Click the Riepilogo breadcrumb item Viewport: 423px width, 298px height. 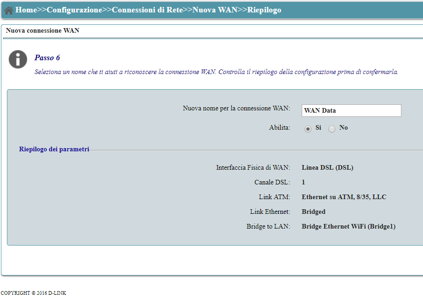(264, 10)
